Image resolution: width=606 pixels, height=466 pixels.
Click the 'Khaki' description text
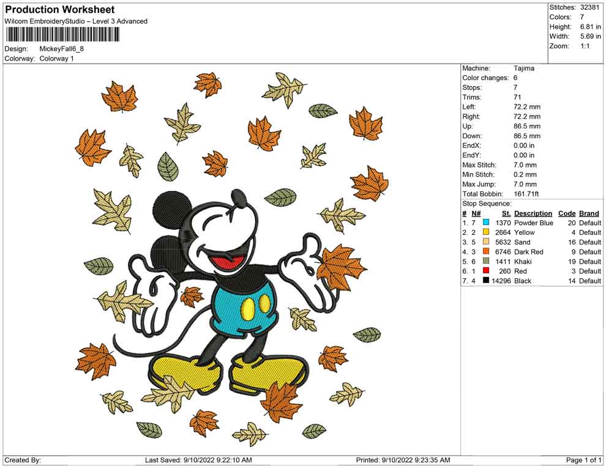pyautogui.click(x=523, y=261)
